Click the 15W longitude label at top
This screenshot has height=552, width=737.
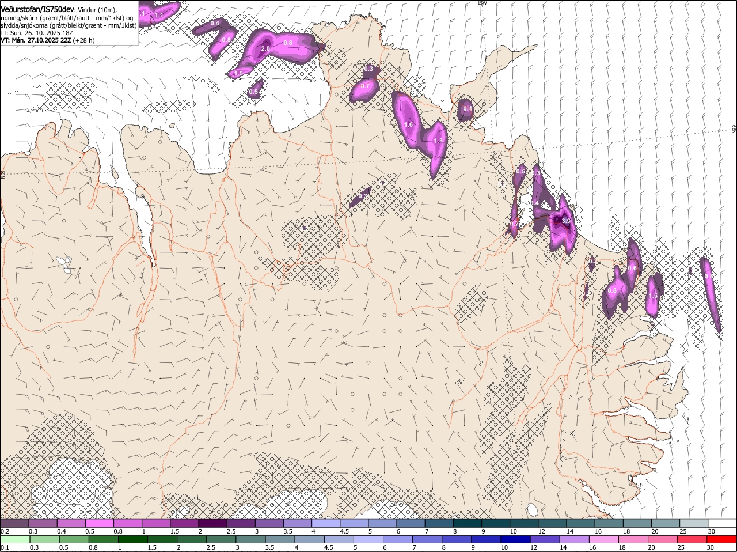482,3
